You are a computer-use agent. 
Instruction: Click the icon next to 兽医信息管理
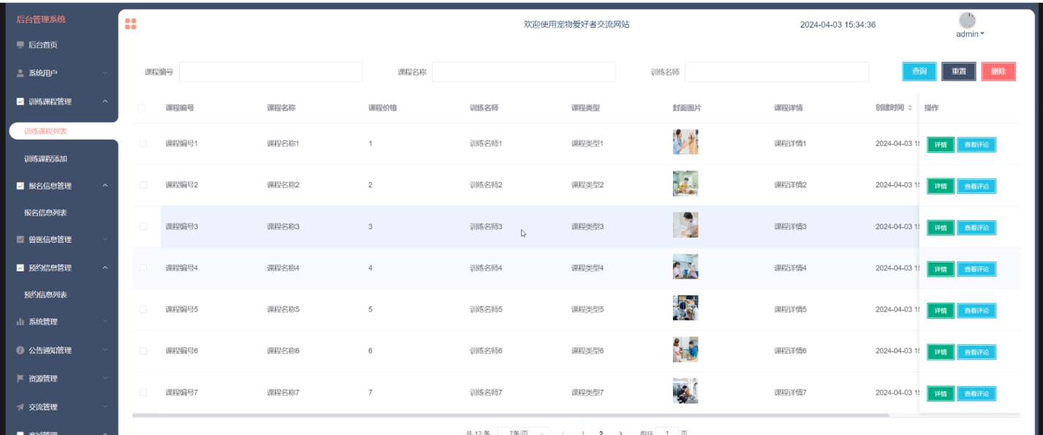click(x=20, y=239)
